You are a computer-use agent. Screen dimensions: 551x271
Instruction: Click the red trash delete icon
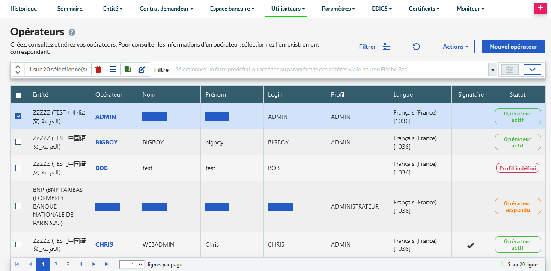click(98, 69)
